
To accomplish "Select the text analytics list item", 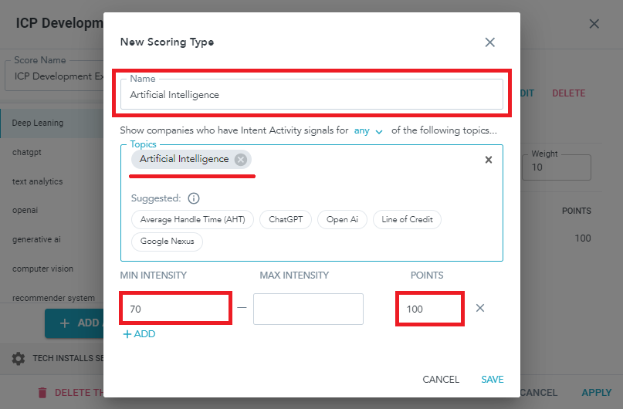I will coord(38,181).
